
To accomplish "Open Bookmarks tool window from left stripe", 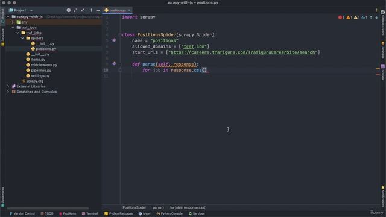I will click(x=2, y=197).
